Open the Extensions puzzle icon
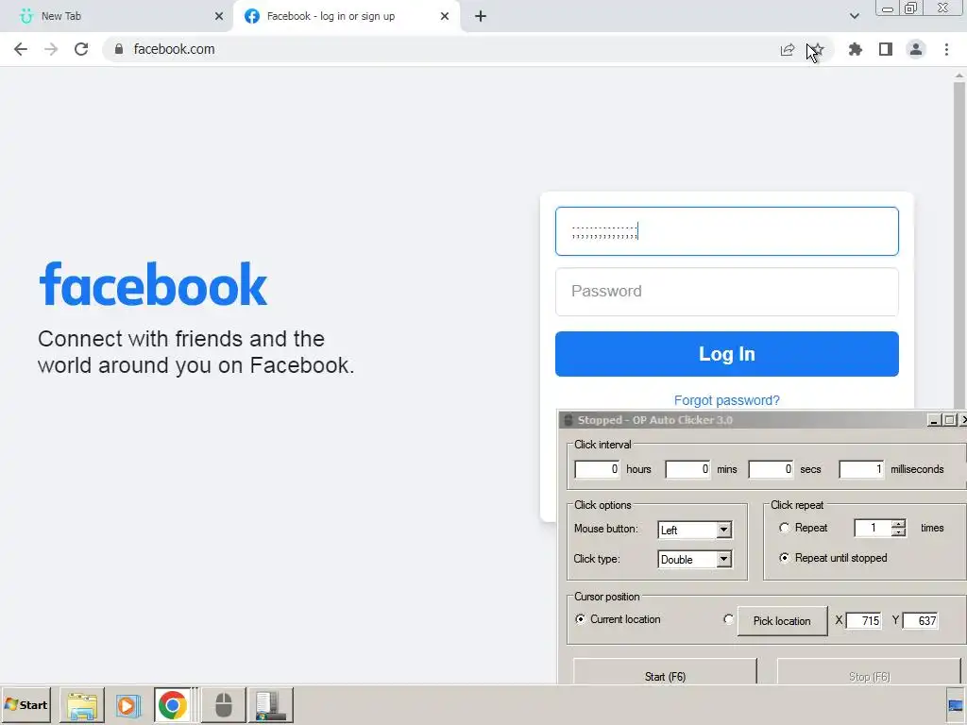967x725 pixels. [x=856, y=49]
